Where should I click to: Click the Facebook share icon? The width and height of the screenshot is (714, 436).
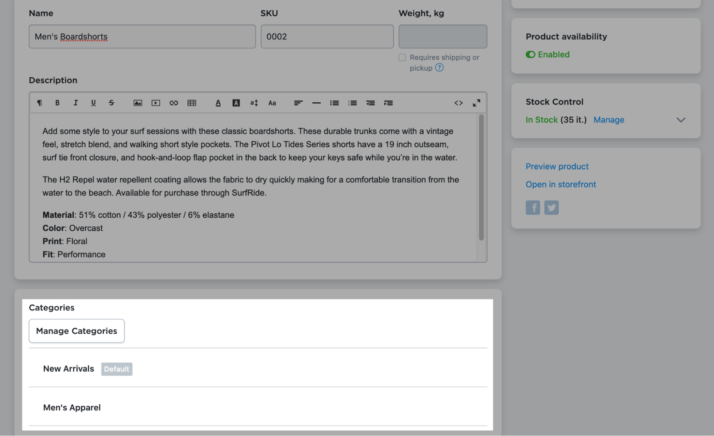pyautogui.click(x=533, y=207)
